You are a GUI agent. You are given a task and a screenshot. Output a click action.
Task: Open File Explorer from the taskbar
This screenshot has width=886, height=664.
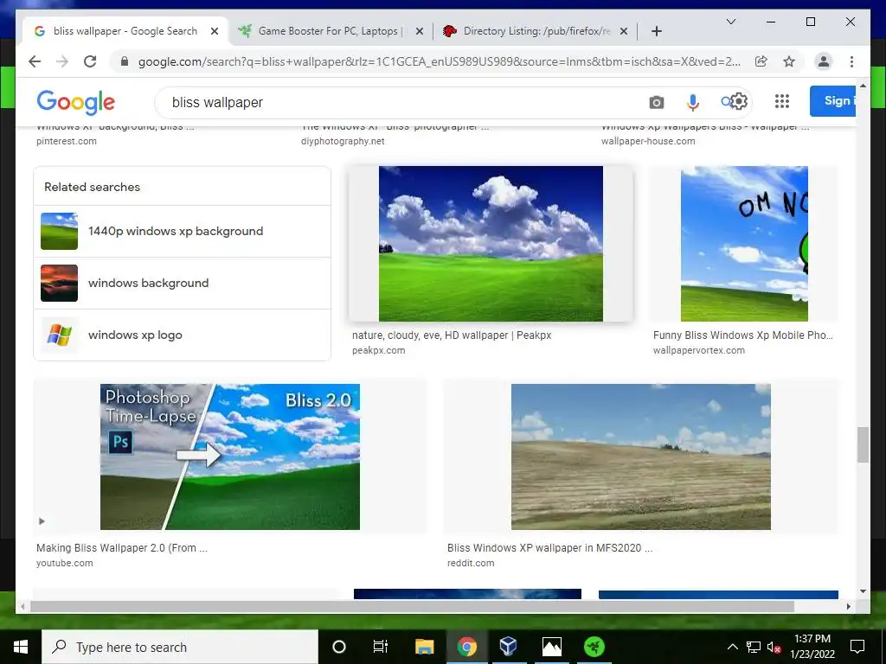[424, 647]
